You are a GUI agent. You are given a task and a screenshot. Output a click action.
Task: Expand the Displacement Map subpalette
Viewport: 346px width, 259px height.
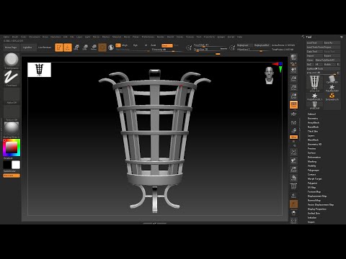(x=317, y=196)
